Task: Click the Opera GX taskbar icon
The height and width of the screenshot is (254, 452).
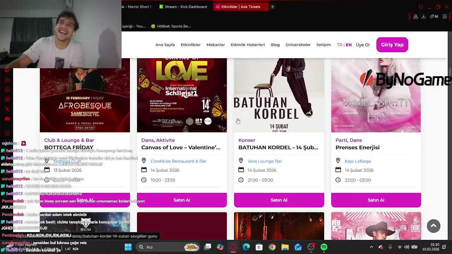Action: click(233, 247)
